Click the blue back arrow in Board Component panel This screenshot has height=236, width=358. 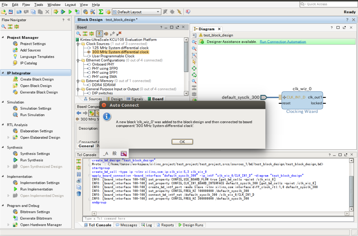[79, 113]
